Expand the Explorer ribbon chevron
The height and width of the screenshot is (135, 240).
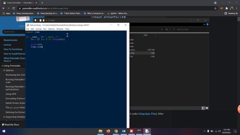[204, 24]
